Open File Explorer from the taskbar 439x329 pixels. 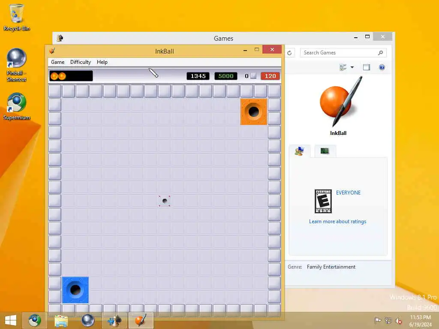click(61, 320)
